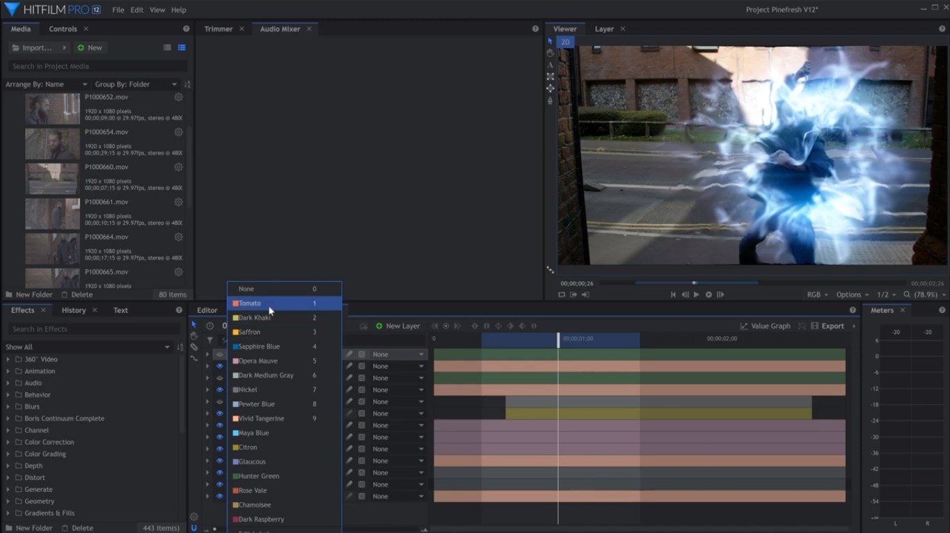The width and height of the screenshot is (950, 533).
Task: Open the File menu
Action: click(x=118, y=10)
